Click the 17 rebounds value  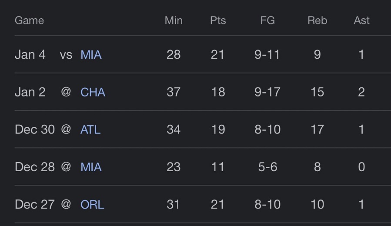point(317,130)
